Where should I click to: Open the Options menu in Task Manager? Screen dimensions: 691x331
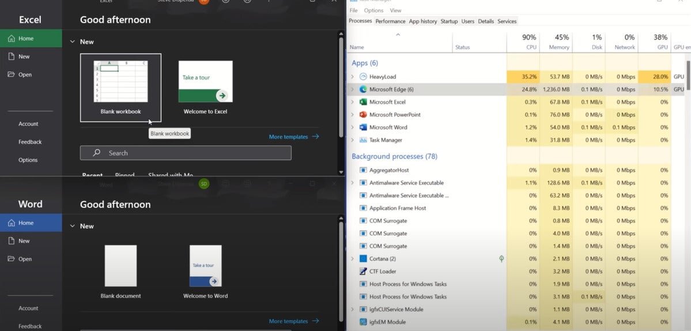(x=373, y=10)
